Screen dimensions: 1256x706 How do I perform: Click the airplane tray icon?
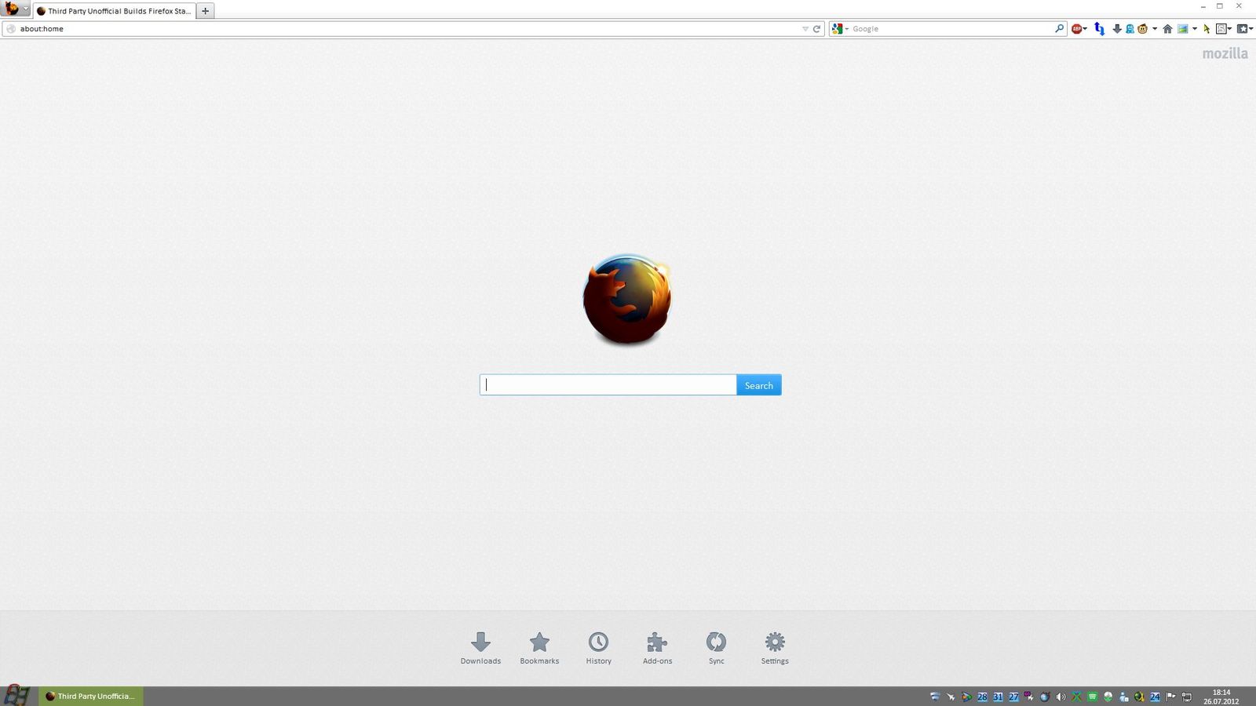point(951,697)
